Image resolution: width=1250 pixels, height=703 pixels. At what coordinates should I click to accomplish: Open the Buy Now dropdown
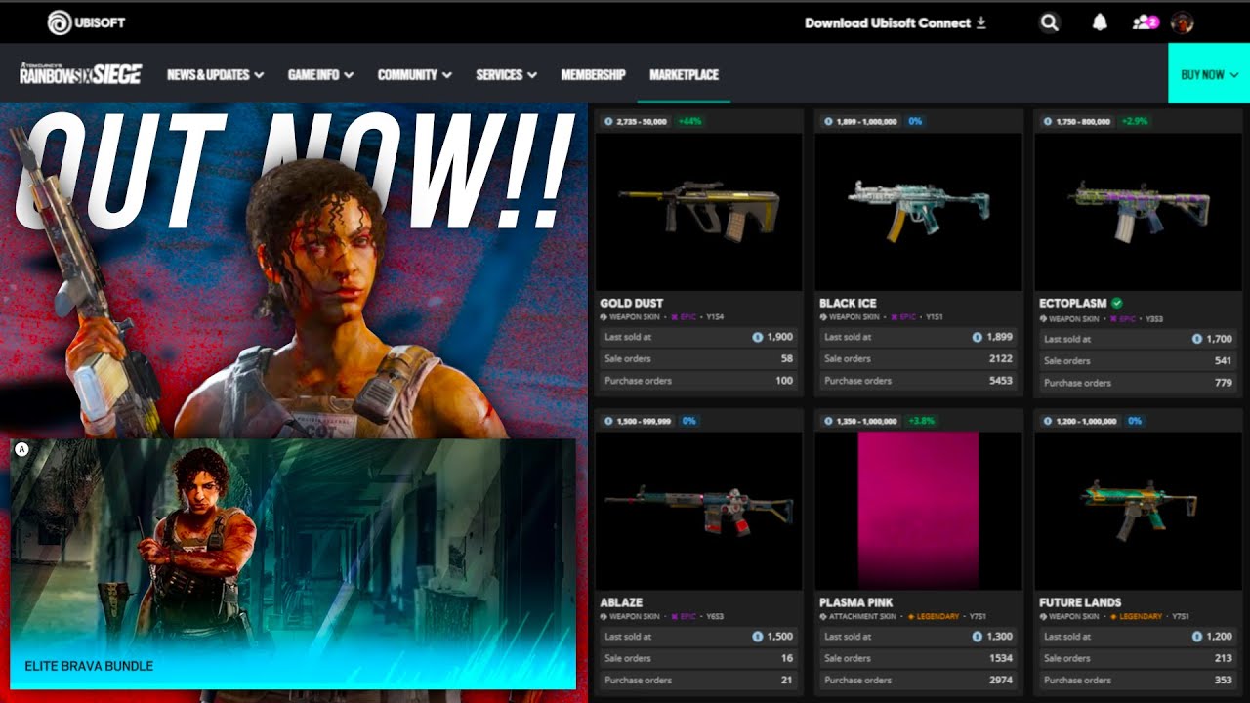[1209, 73]
